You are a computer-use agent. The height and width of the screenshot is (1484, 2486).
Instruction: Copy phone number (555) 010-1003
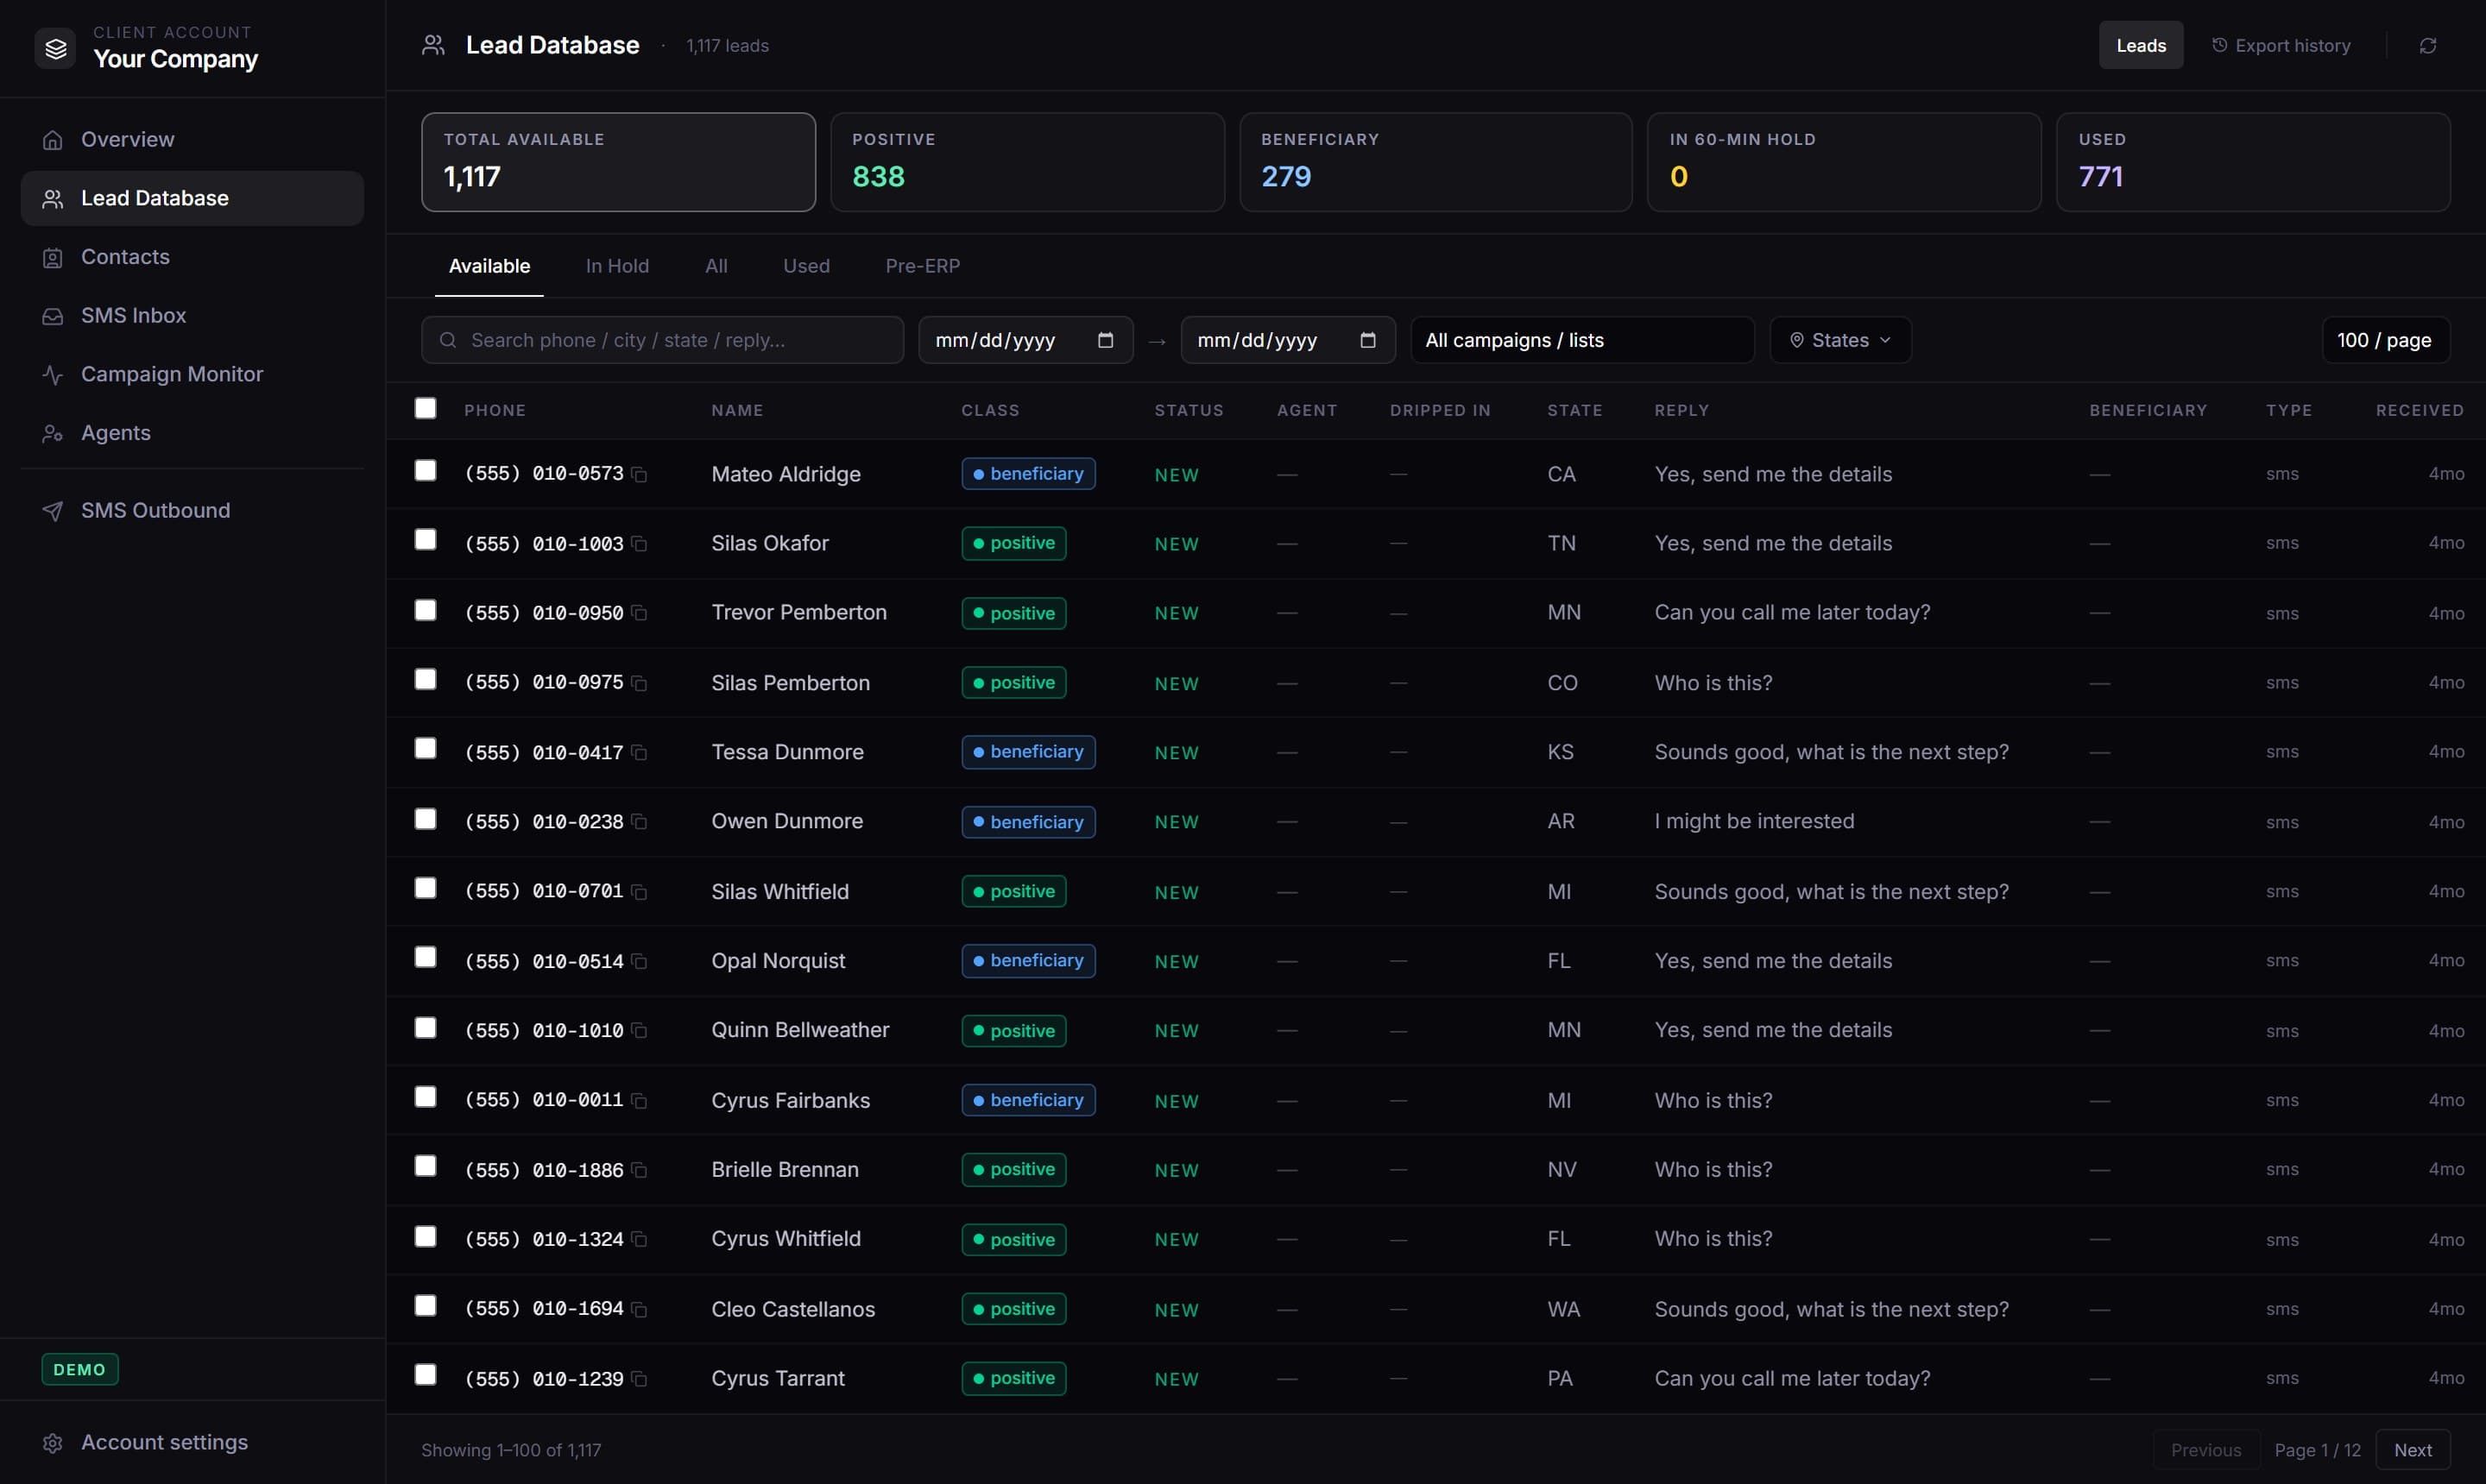(640, 544)
